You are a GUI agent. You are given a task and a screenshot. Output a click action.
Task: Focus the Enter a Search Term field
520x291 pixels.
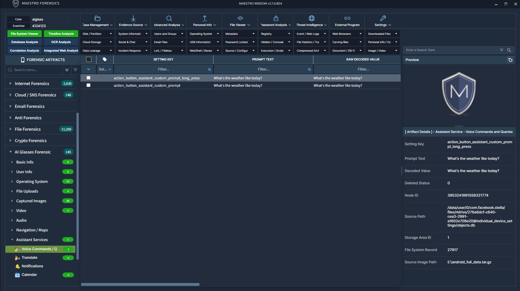pos(451,50)
